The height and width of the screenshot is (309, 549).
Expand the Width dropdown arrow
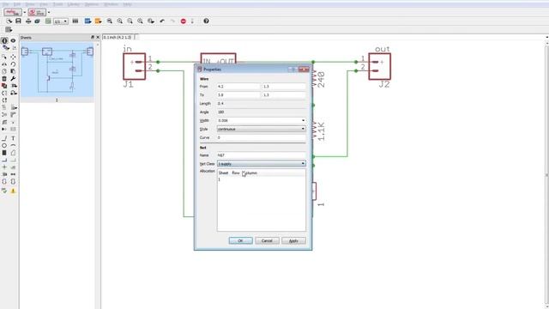tap(303, 120)
